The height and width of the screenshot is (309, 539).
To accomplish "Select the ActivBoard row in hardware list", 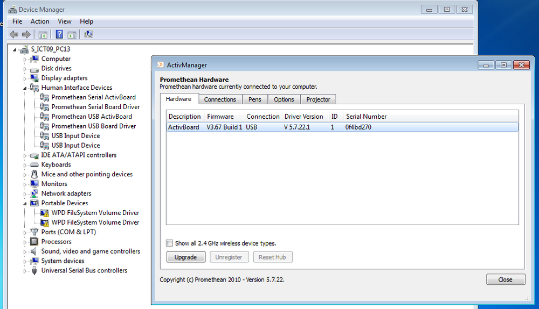I will point(342,127).
